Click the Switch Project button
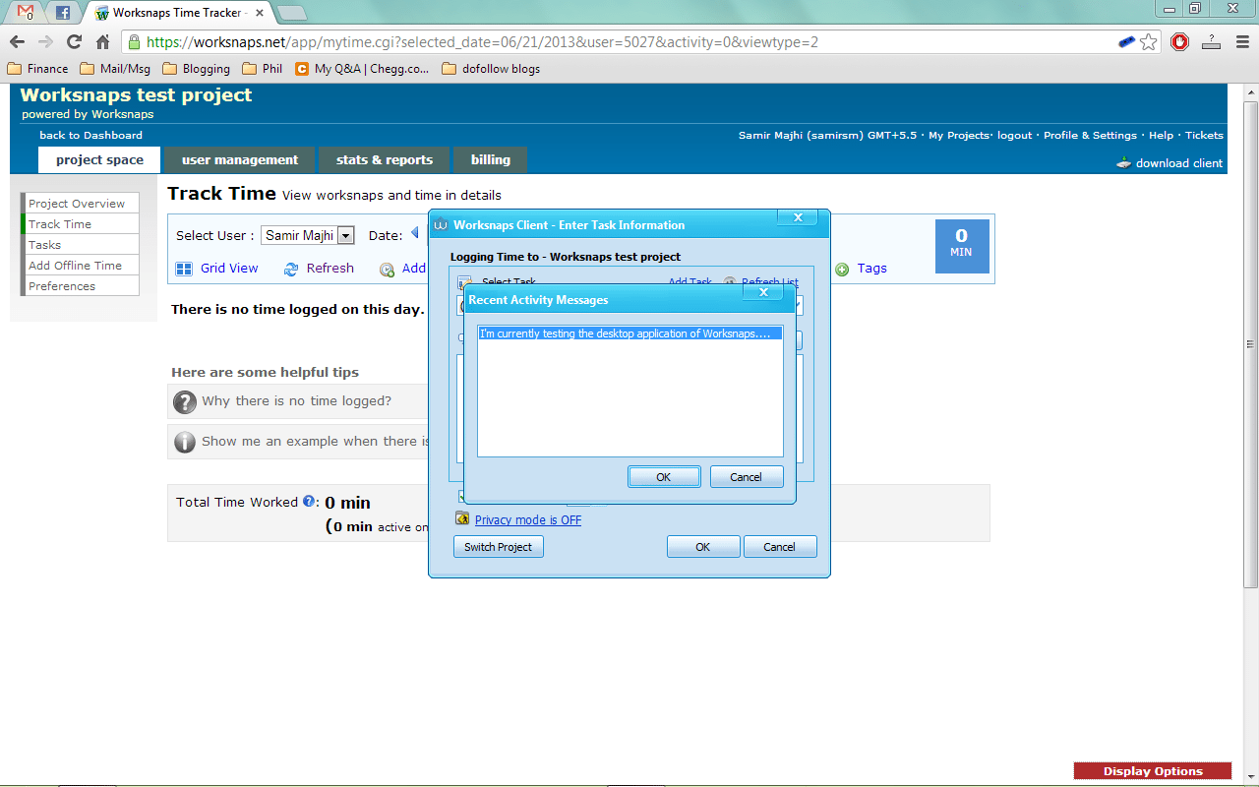This screenshot has height=787, width=1259. pyautogui.click(x=498, y=547)
